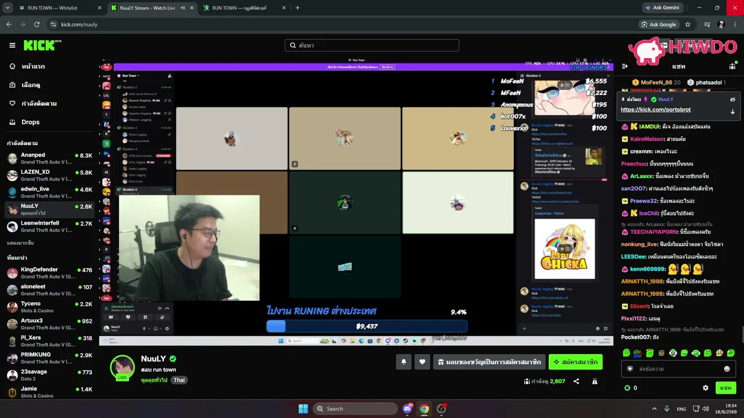Expand the 'แสดงมากขึ้น' following list
Viewport: 744px width, 418px height.
(20, 243)
